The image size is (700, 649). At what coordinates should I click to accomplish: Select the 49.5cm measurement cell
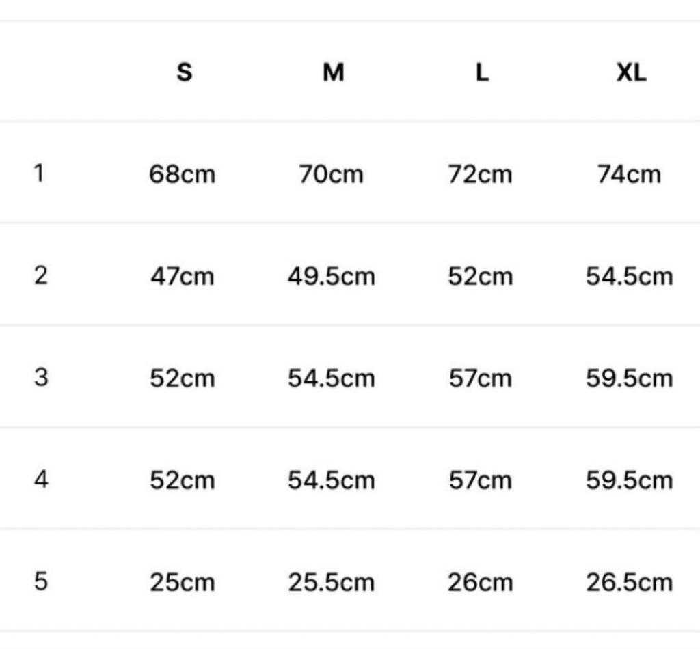tap(331, 277)
